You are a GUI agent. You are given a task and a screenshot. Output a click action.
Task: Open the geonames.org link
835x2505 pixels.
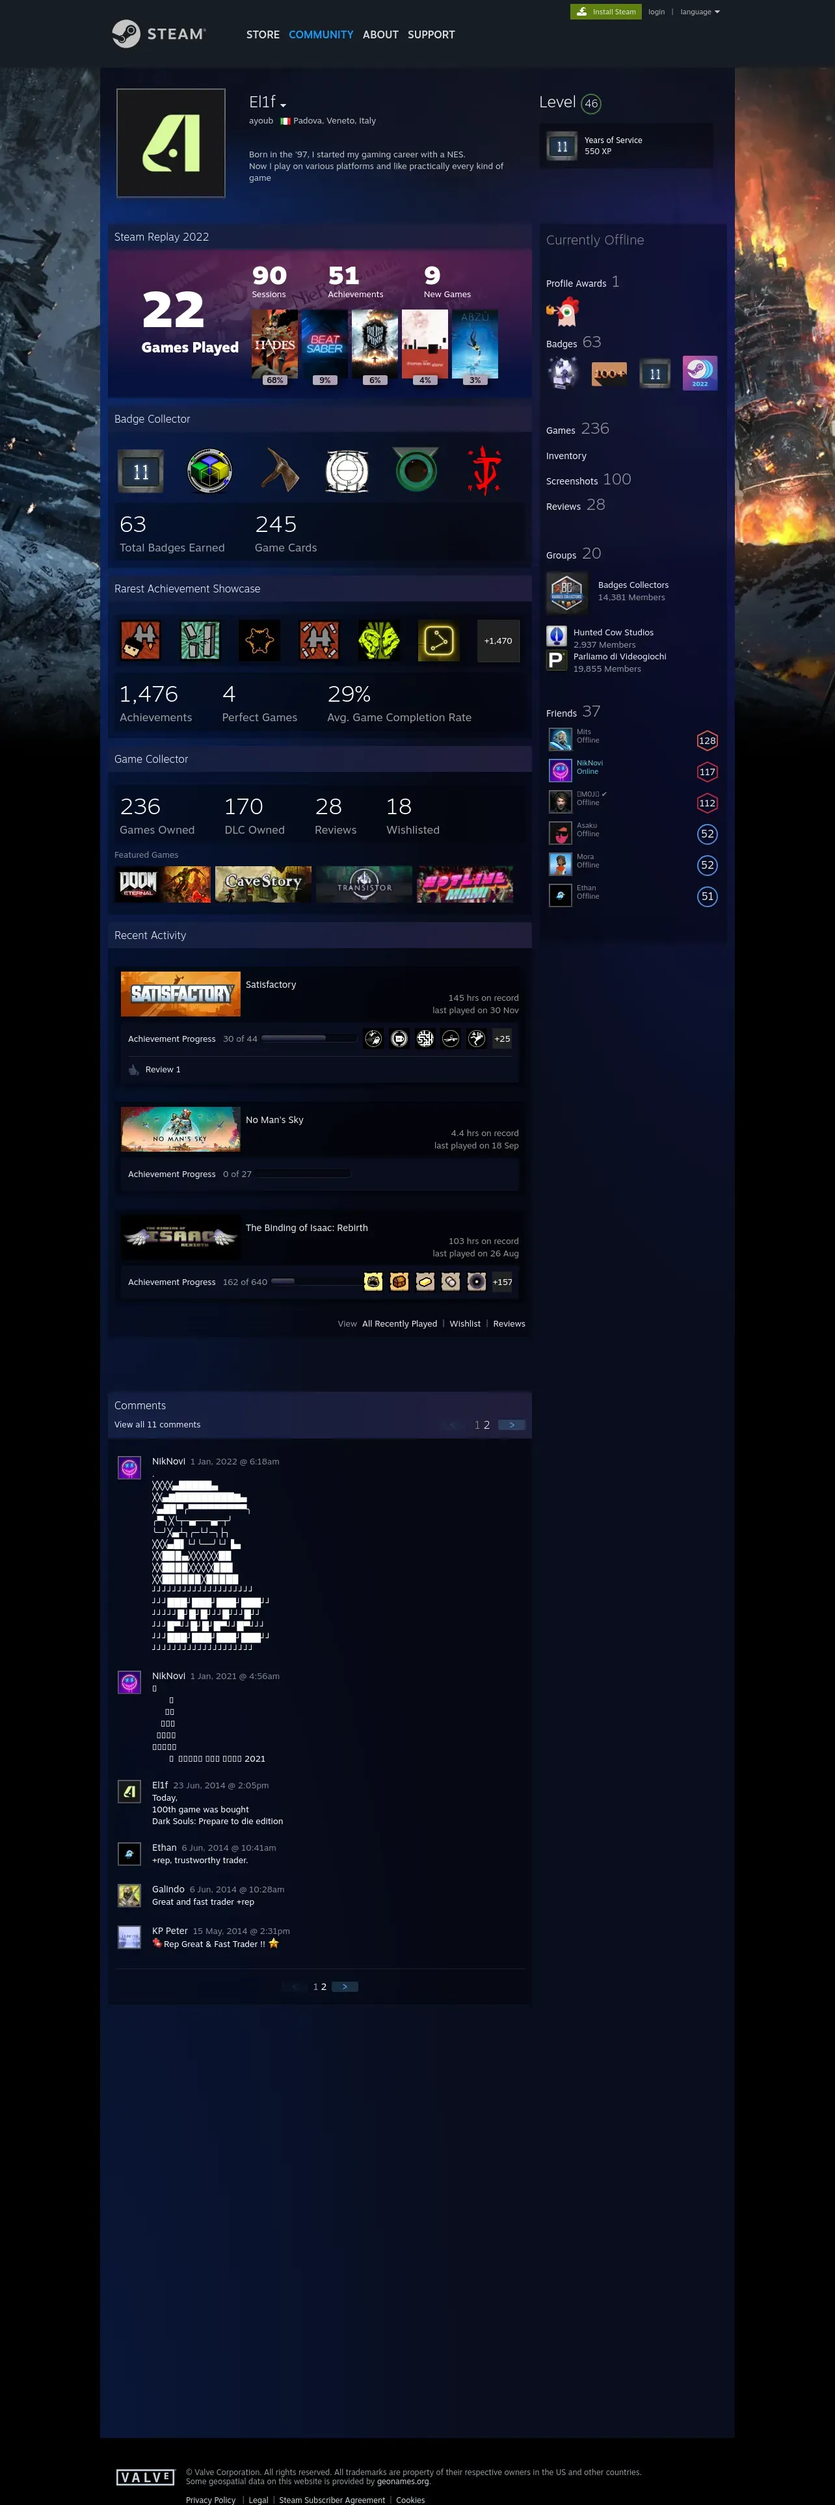403,2481
